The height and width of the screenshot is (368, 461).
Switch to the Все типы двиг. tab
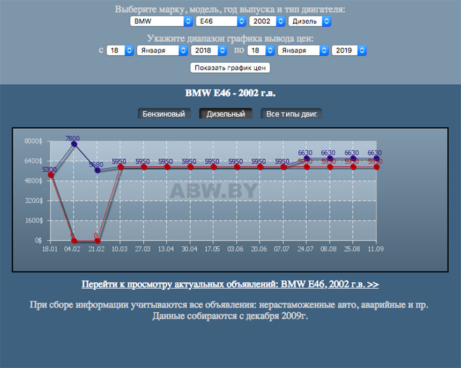292,114
